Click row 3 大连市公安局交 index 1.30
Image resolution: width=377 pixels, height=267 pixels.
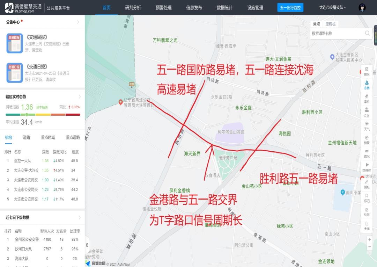click(x=45, y=180)
